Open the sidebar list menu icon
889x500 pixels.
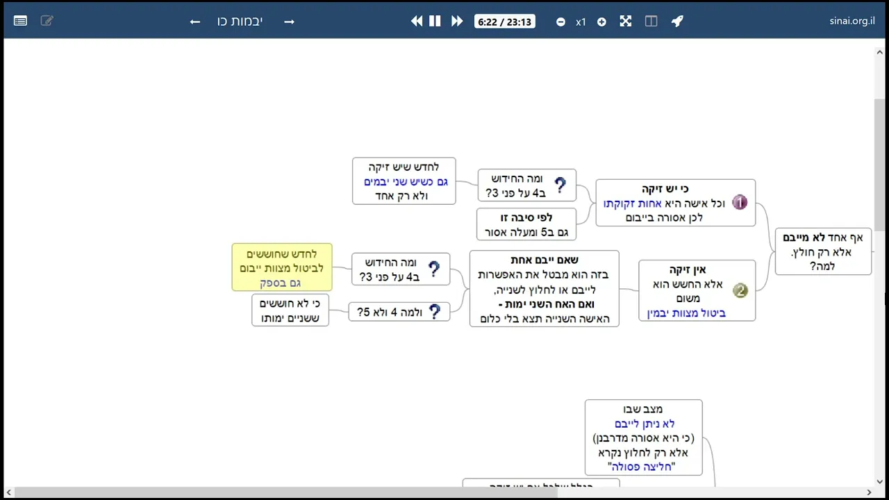(x=20, y=22)
